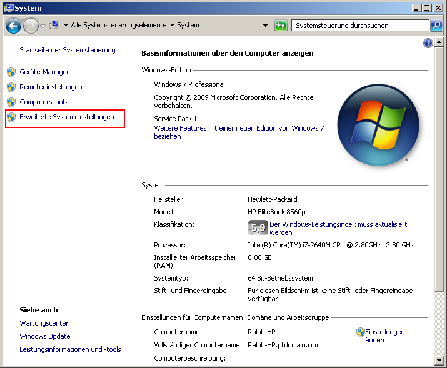Click the Ralph-HP computer name value
Screen dimensions: 447x368
261,332
